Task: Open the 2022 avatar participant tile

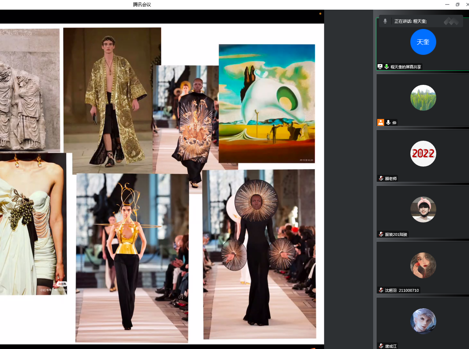Action: [423, 154]
